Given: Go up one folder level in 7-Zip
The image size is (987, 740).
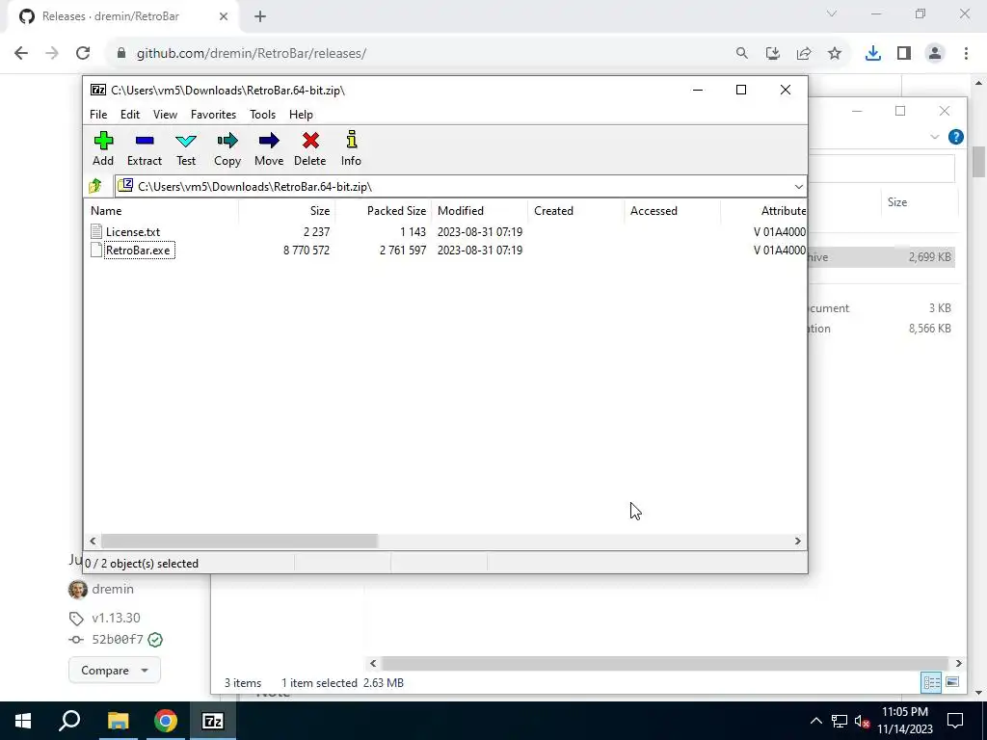Looking at the screenshot, I should point(95,186).
